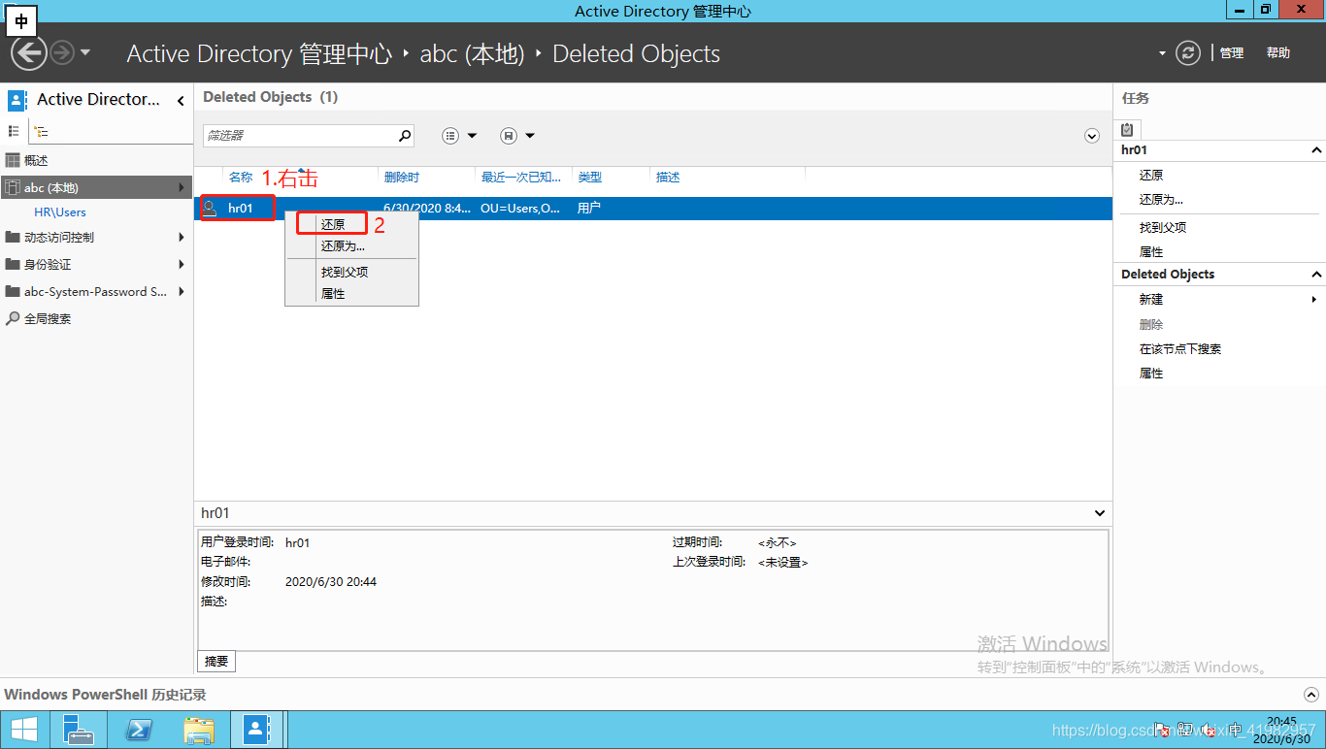The width and height of the screenshot is (1326, 749).
Task: Expand the Windows PowerShell 历史记录 panel
Action: [1310, 695]
